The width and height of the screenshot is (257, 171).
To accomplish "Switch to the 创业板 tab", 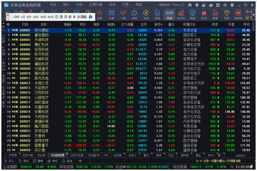I will (x=42, y=155).
